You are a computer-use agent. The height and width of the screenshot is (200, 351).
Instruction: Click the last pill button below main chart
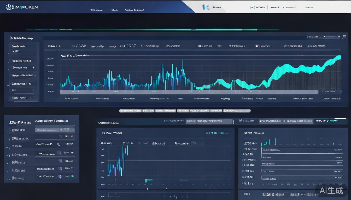(237, 111)
